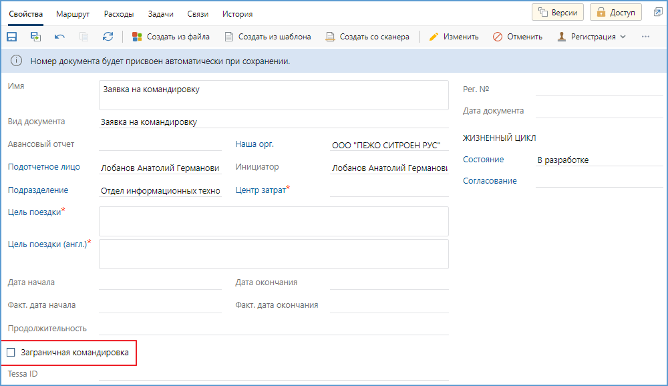Click the colorful Create from file icon
Screen dimensions: 668x386
coord(137,37)
